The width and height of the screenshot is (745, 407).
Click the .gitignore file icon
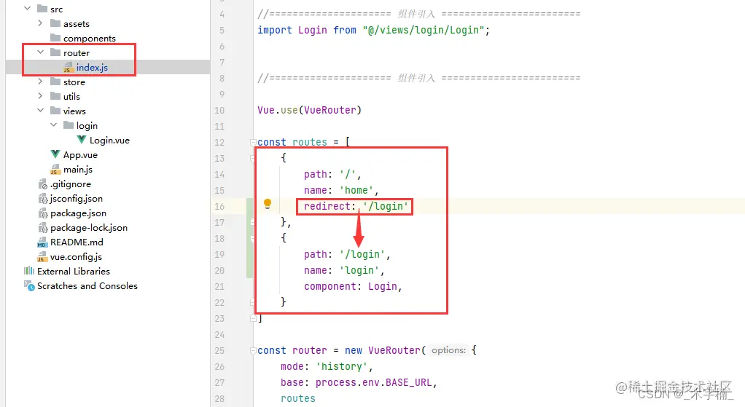pyautogui.click(x=43, y=184)
